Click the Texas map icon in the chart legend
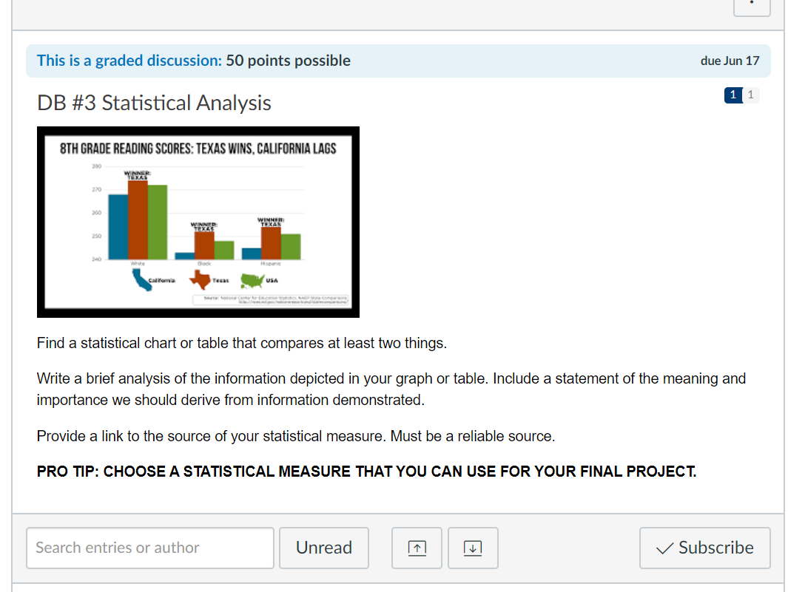This screenshot has height=592, width=788. click(x=200, y=279)
